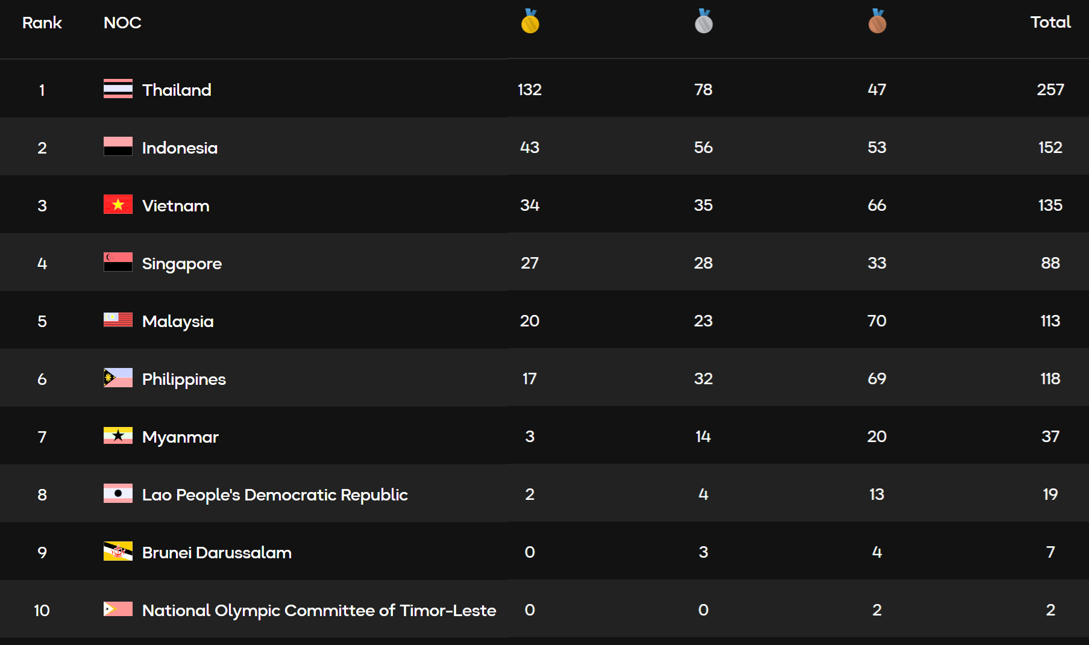Screen dimensions: 1089x645
Task: Open National Olympic Committee of Timor-Leste link
Action: 319,611
